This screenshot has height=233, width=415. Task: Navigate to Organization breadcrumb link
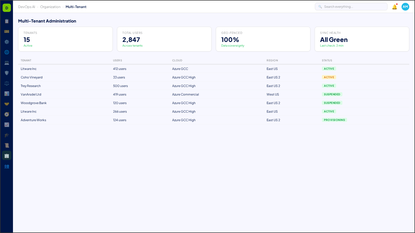[x=50, y=7]
